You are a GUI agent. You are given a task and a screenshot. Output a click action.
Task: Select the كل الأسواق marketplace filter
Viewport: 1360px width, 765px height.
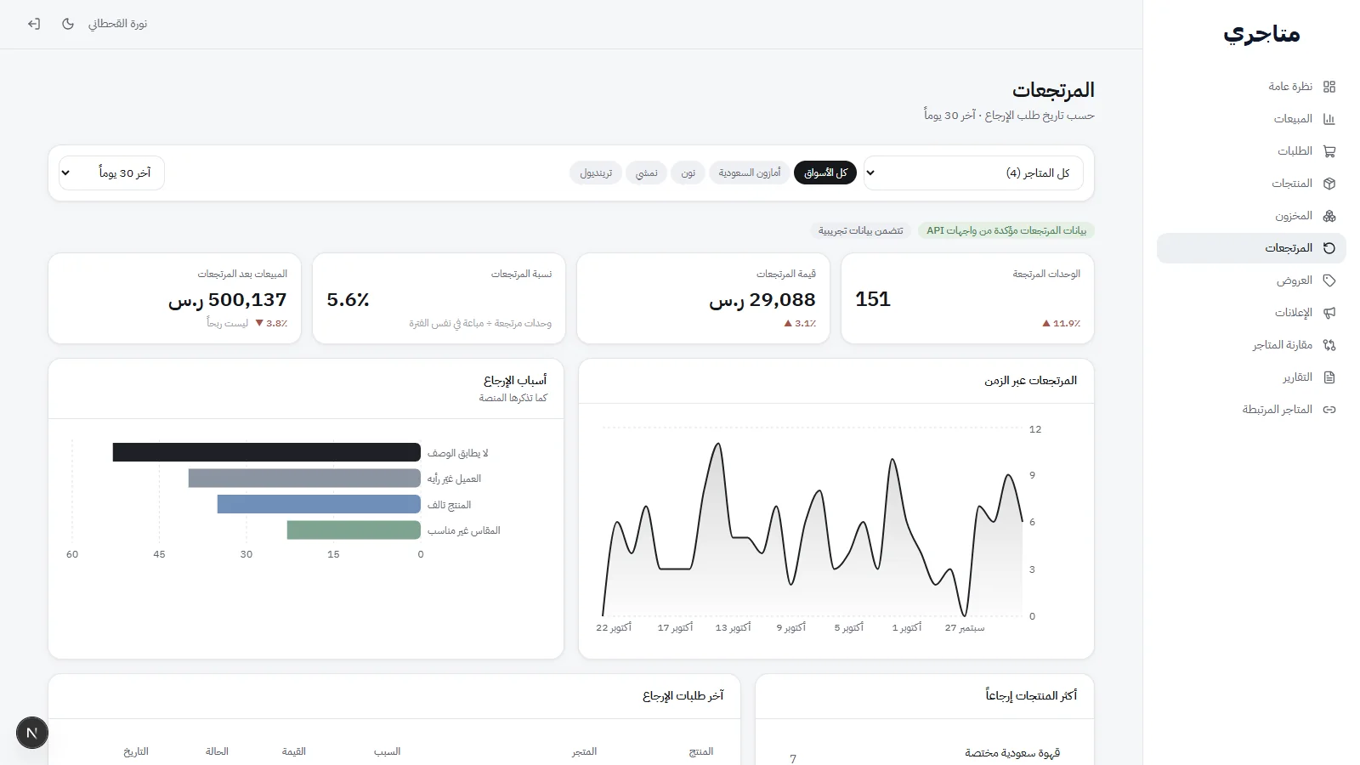click(825, 173)
